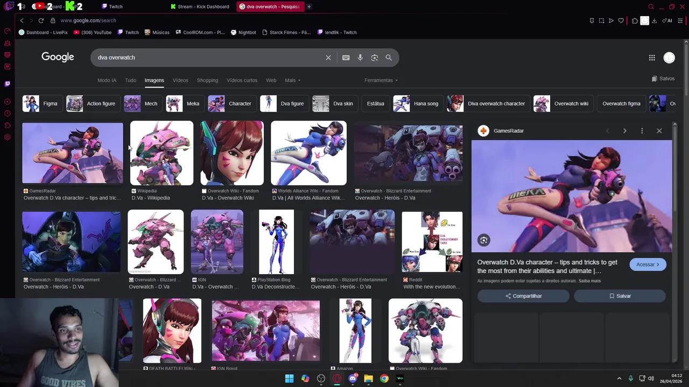Go to the Google logo home link
This screenshot has height=387, width=689.
[x=58, y=57]
